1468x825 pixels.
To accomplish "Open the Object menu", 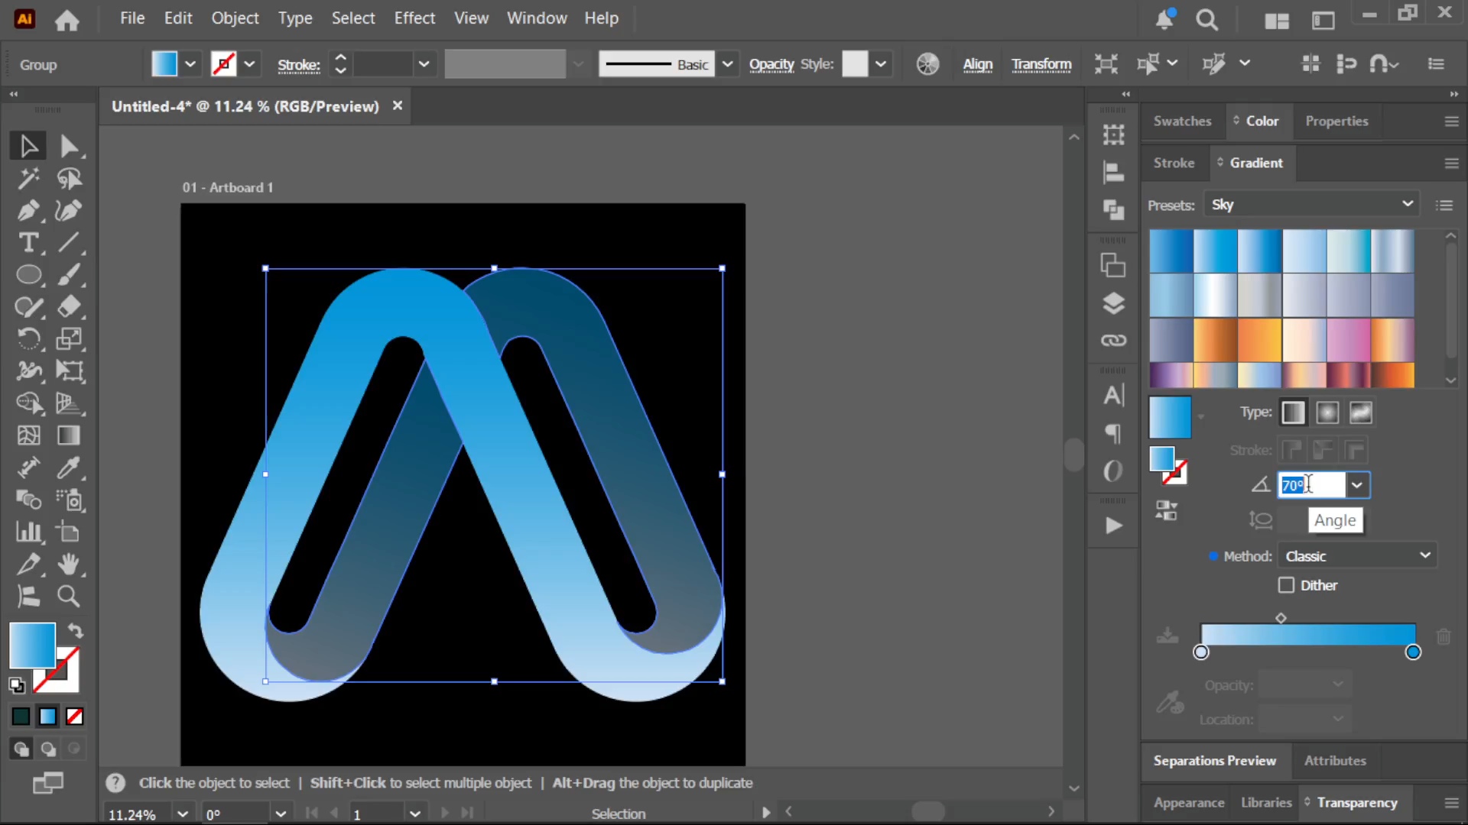I will pos(235,18).
